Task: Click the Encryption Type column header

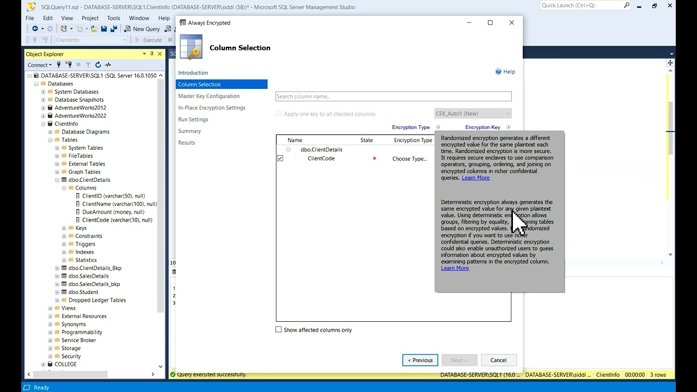Action: (x=413, y=140)
